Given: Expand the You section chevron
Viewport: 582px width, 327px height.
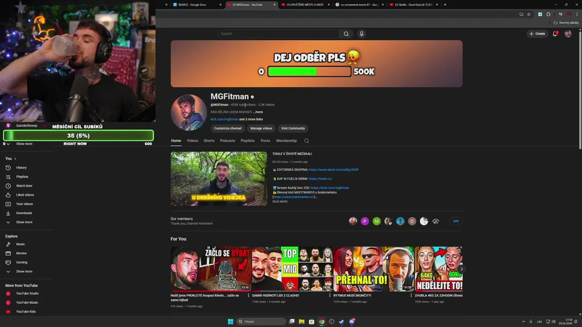Looking at the screenshot, I should click(x=15, y=159).
